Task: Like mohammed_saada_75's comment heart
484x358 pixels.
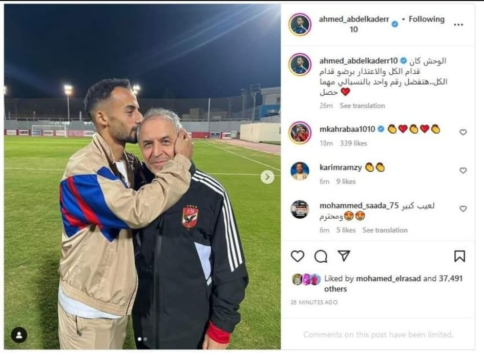Action: [x=463, y=208]
